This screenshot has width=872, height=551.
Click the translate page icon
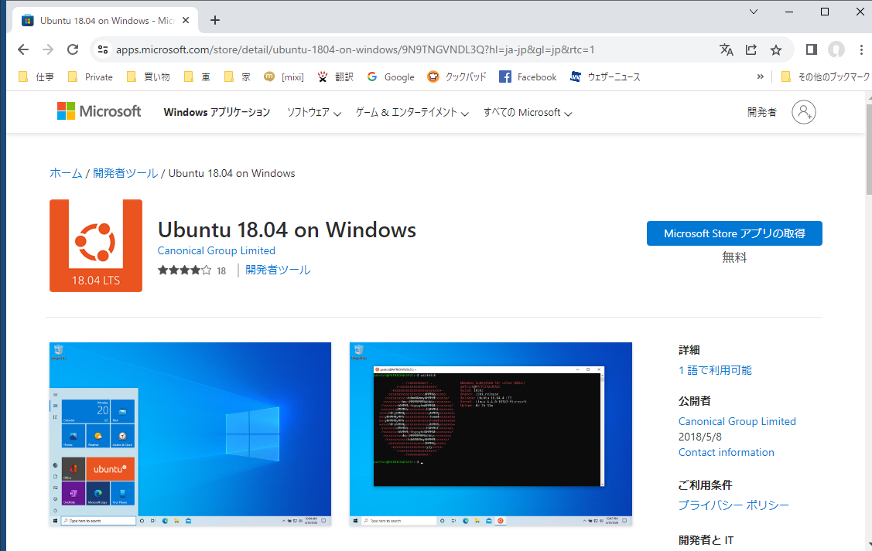click(x=727, y=49)
